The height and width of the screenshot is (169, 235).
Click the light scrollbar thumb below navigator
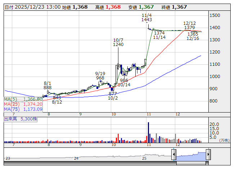(191, 163)
